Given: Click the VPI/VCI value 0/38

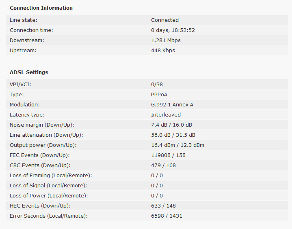Looking at the screenshot, I should pyautogui.click(x=157, y=85).
